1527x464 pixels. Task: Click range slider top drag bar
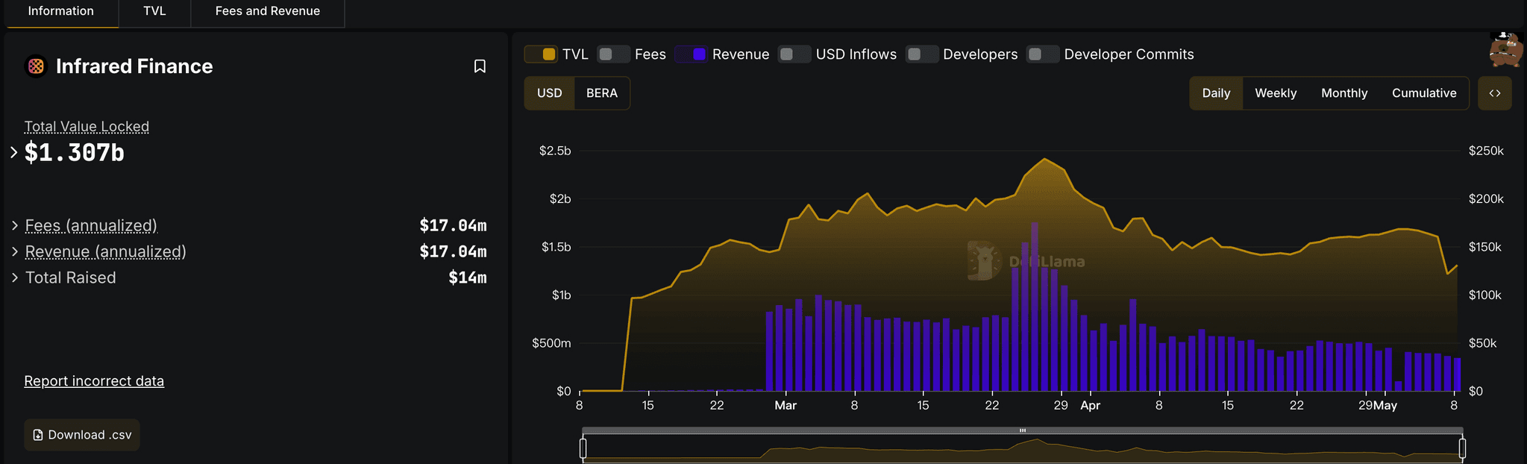tap(1023, 430)
